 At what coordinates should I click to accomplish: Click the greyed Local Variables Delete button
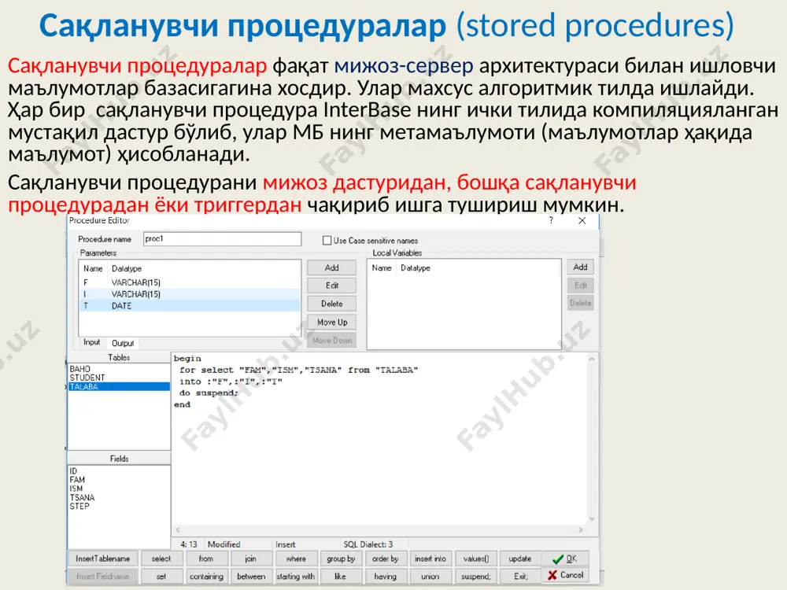(580, 303)
